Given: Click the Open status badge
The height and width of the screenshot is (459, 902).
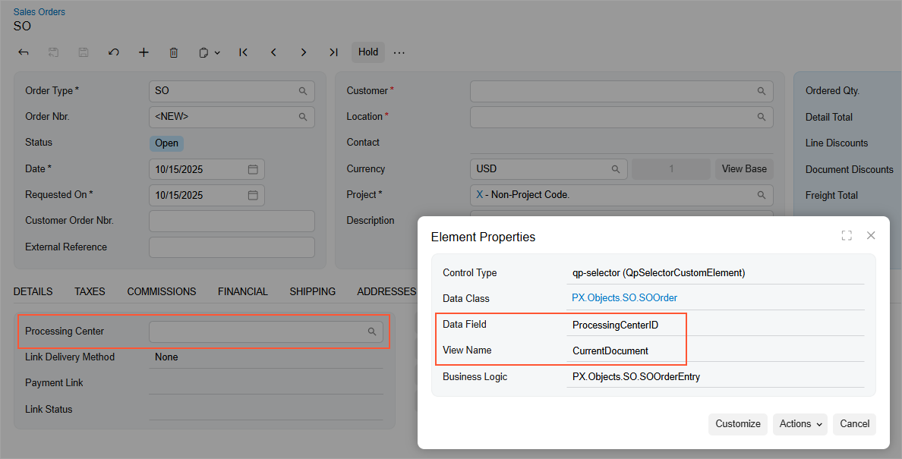Looking at the screenshot, I should coord(167,143).
